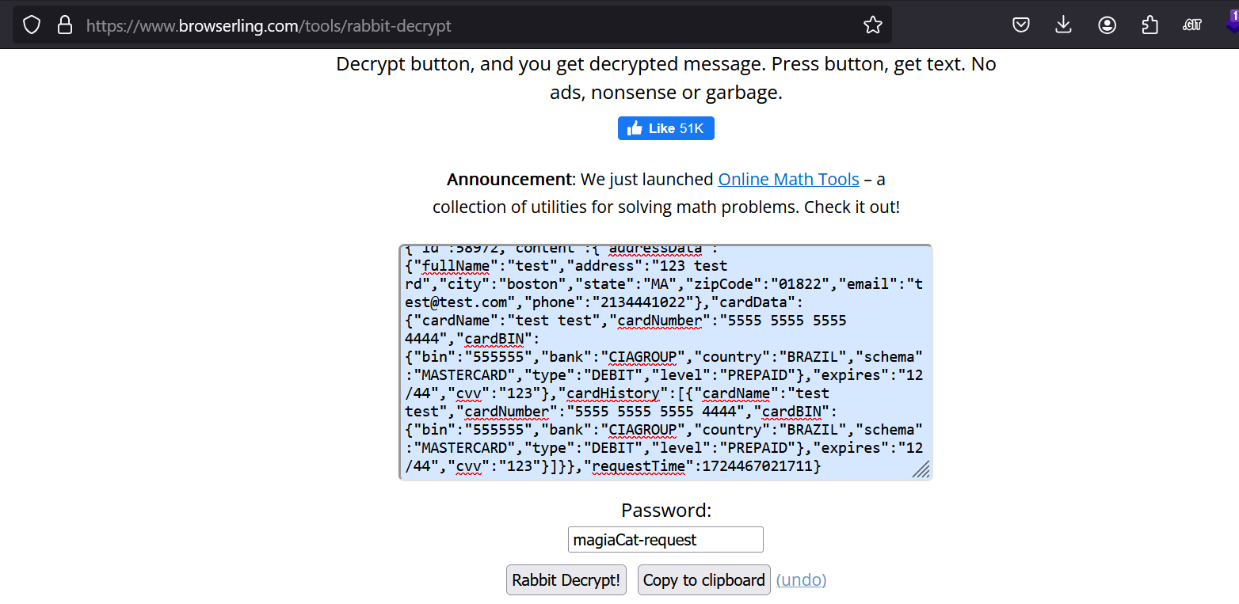The width and height of the screenshot is (1239, 604).
Task: Bookmark this page with the star icon
Action: (872, 25)
